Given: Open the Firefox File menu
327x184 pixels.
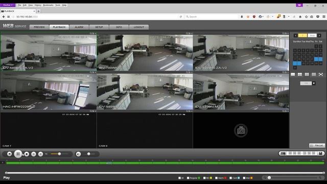Looking at the screenshot, I should 19,5.
